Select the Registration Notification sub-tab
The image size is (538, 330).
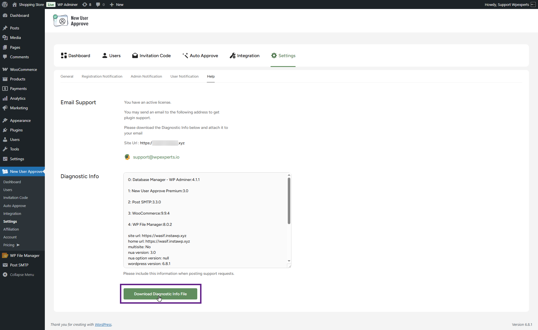point(102,76)
